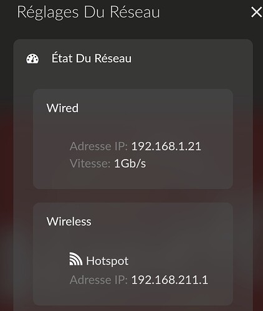Click the gauge icon beside État Du Réseau
Image resolution: width=263 pixels, height=311 pixels.
pyautogui.click(x=32, y=59)
